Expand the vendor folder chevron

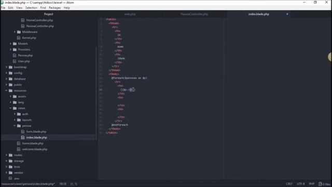click(6, 172)
